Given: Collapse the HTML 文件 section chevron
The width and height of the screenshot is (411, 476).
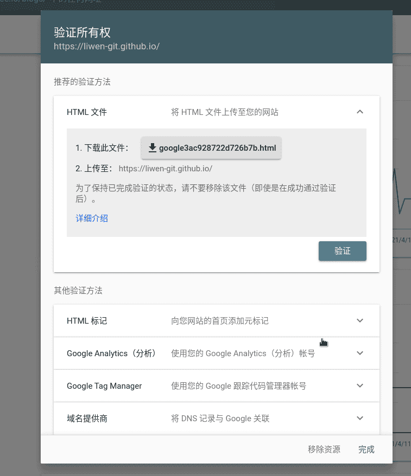Looking at the screenshot, I should (x=360, y=112).
